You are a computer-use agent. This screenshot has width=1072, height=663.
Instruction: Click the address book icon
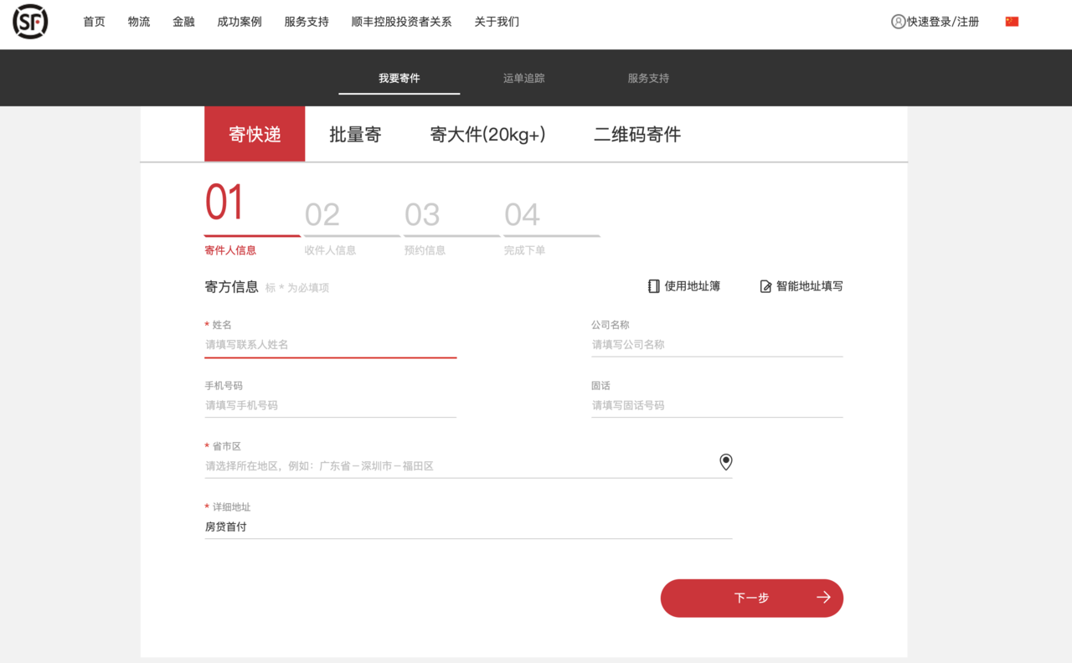[x=653, y=286]
